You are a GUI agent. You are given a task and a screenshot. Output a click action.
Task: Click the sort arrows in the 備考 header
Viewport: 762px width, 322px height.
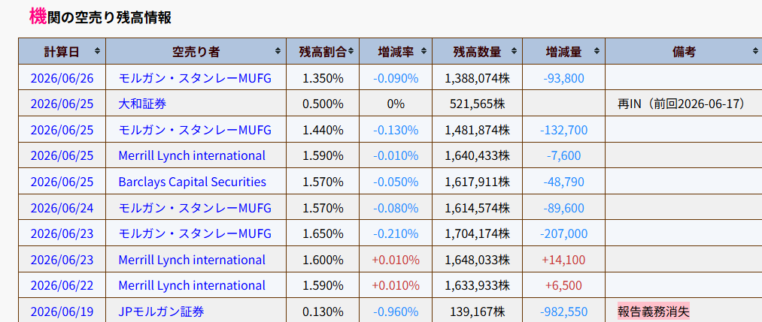(755, 51)
